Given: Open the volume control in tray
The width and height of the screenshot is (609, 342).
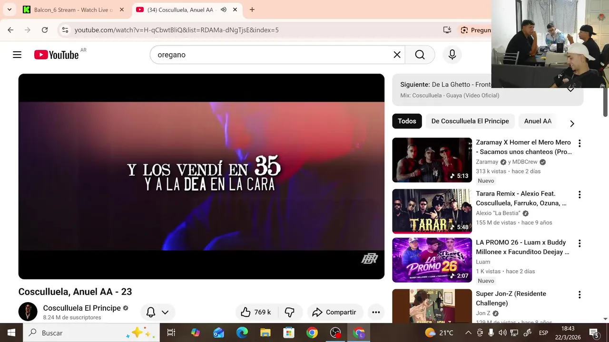Looking at the screenshot, I should [x=502, y=333].
